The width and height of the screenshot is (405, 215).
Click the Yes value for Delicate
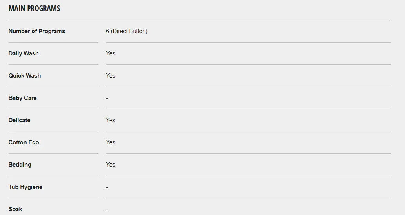[110, 120]
